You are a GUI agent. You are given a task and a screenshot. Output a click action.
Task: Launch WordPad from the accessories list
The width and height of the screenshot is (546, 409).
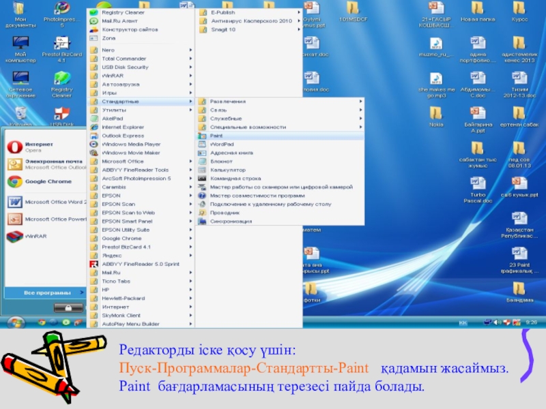(280, 145)
